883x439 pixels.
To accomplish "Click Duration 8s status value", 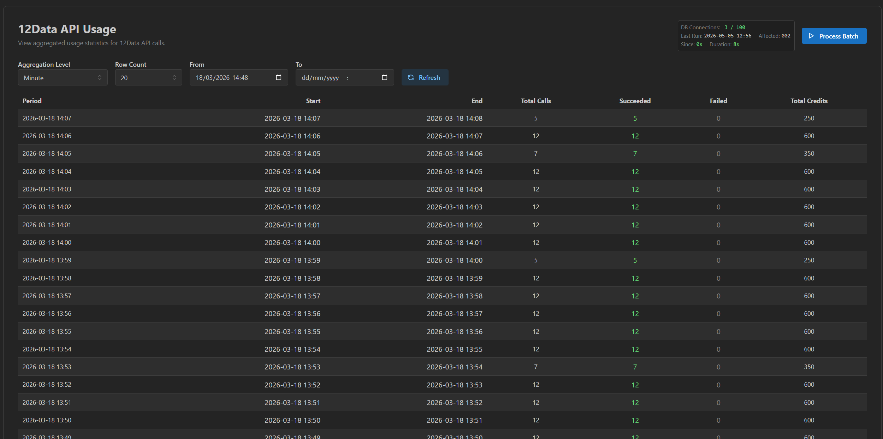I will 736,44.
